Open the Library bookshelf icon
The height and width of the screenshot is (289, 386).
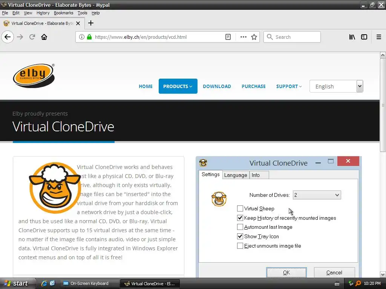352,37
